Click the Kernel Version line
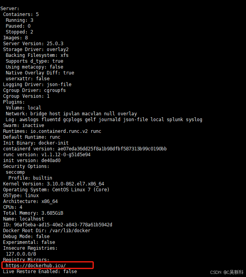 pos(53,184)
